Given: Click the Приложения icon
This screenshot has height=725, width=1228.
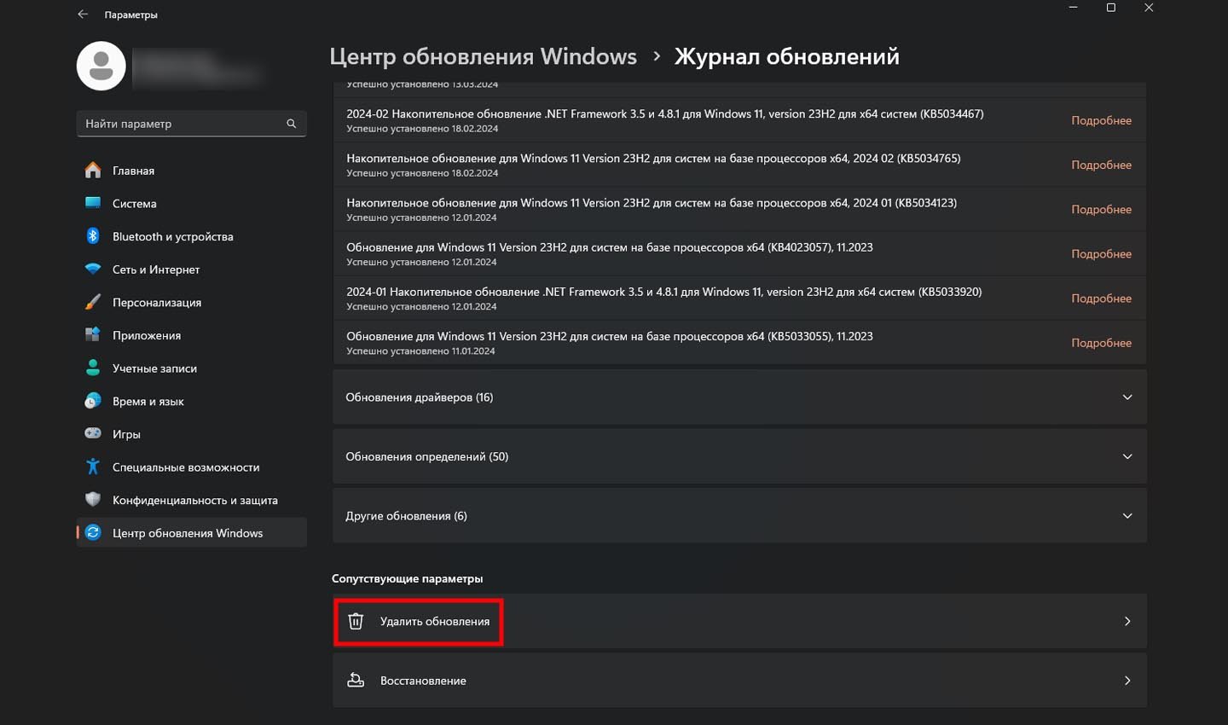Looking at the screenshot, I should pos(93,335).
